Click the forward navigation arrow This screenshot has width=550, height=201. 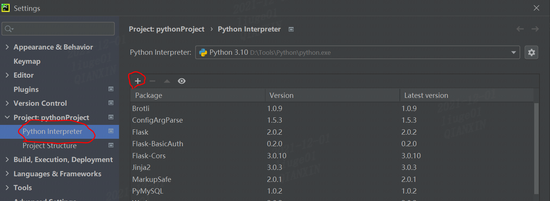535,29
